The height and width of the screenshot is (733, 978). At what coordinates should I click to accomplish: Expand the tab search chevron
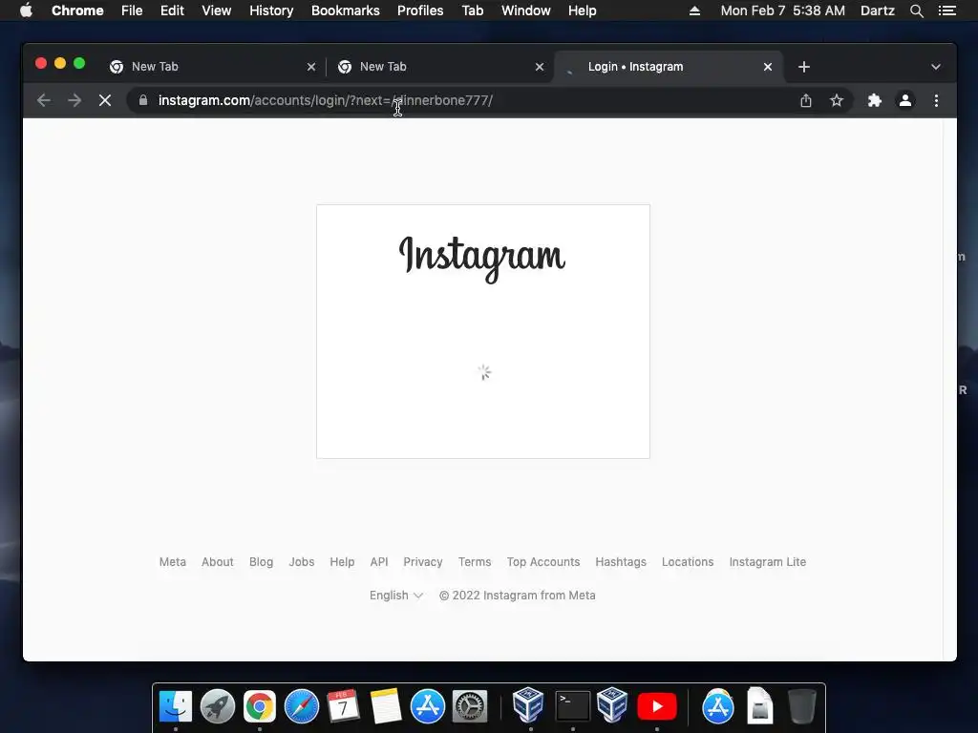coord(936,67)
